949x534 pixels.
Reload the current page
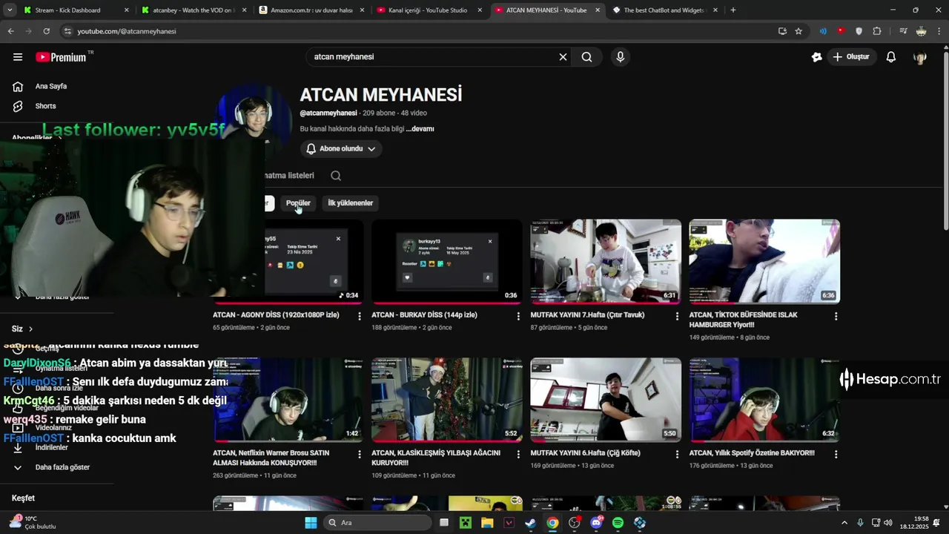tap(47, 31)
